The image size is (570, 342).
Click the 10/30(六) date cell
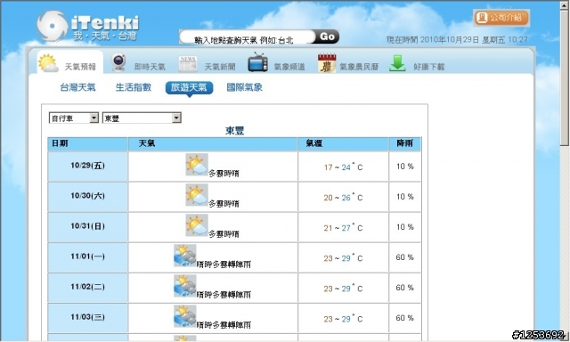coord(87,196)
